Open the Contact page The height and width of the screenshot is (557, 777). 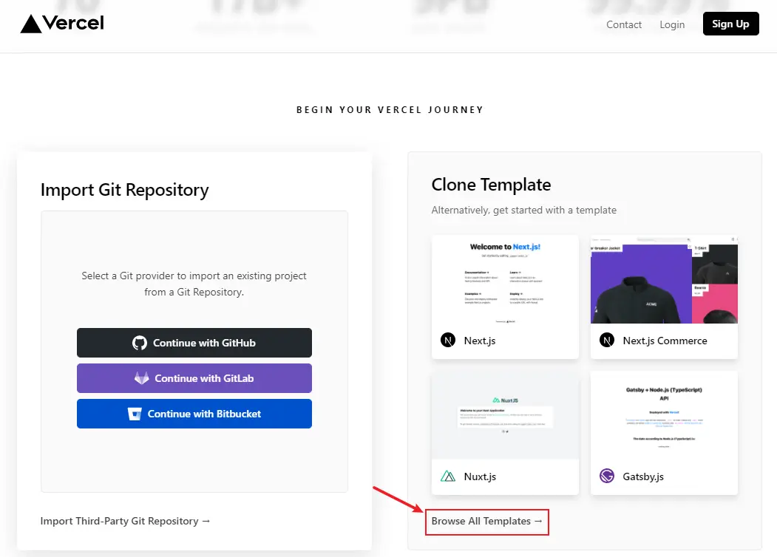[624, 24]
